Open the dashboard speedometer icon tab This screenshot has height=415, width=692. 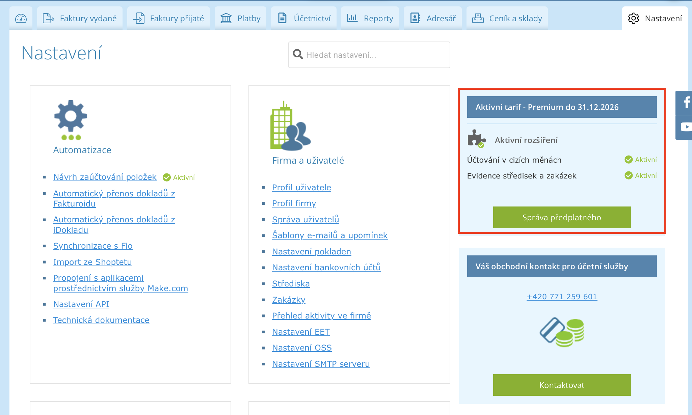[x=21, y=18]
